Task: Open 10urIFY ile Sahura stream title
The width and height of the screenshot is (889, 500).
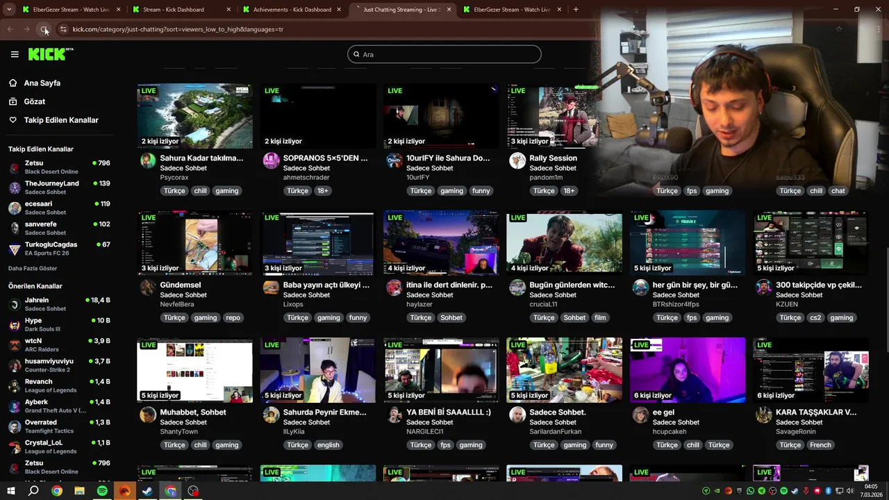Action: [x=448, y=158]
